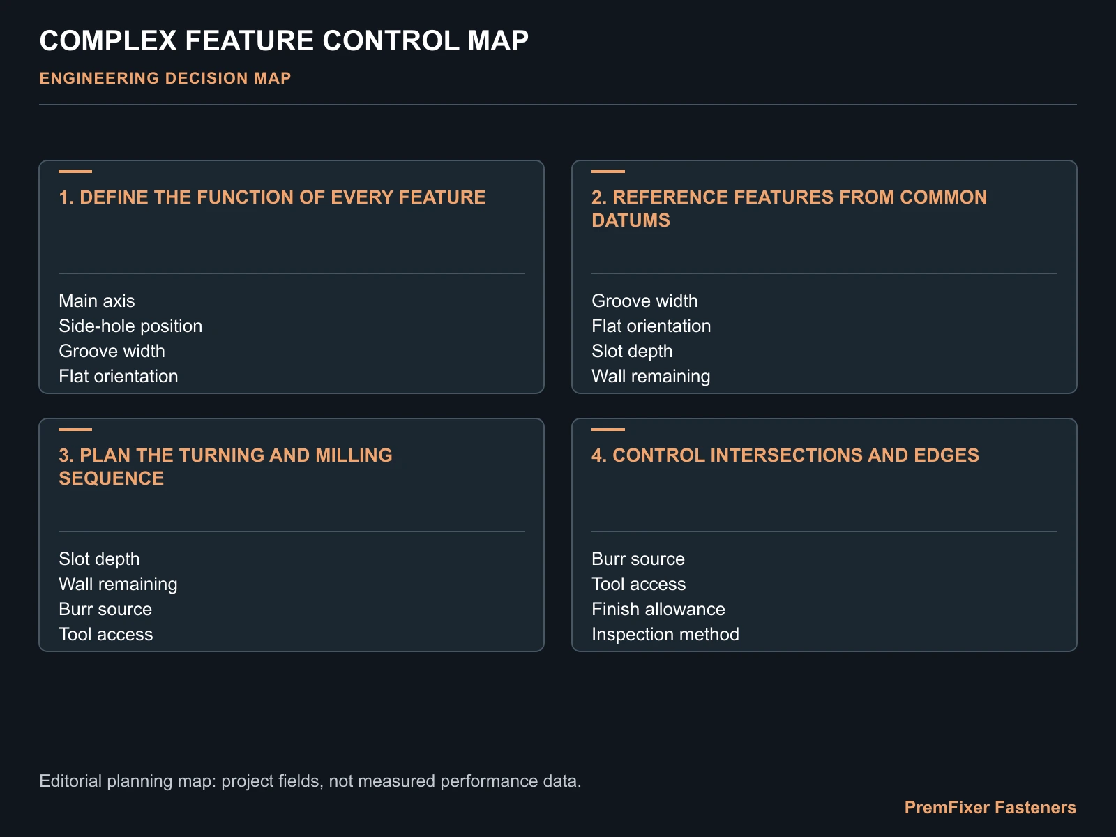Image resolution: width=1116 pixels, height=837 pixels.
Task: Click the "Finish allowance" line
Action: click(658, 609)
